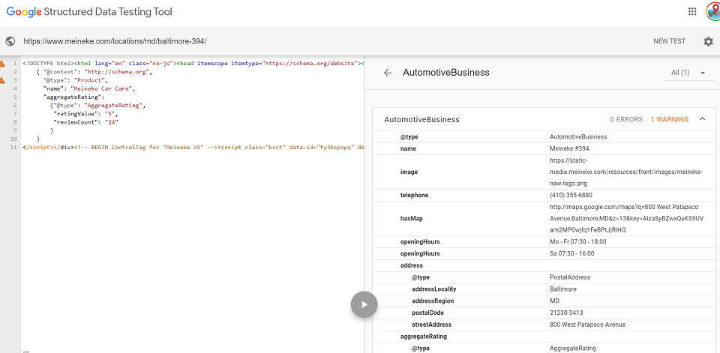This screenshot has height=353, width=720.
Task: Open the Google apps grid icon
Action: coord(691,11)
